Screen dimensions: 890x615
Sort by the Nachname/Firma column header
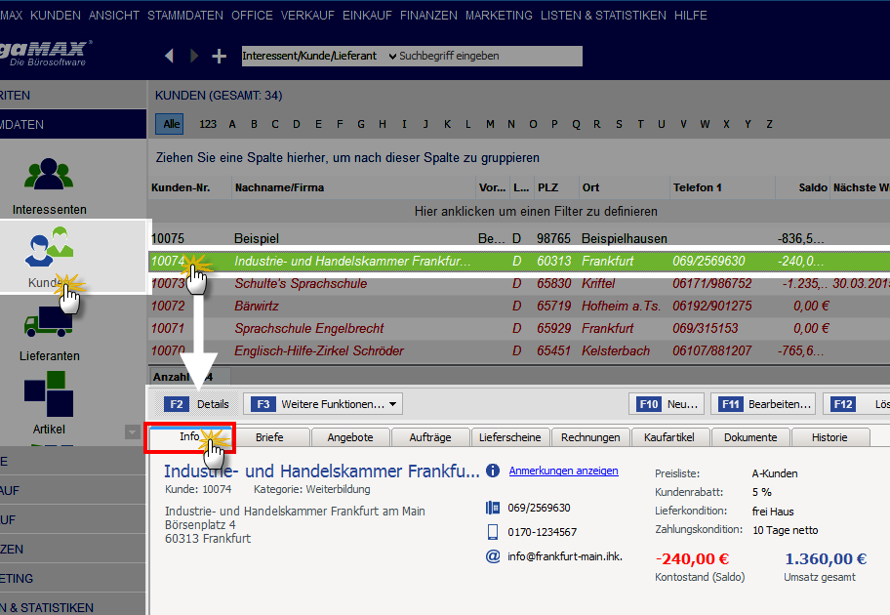[353, 187]
